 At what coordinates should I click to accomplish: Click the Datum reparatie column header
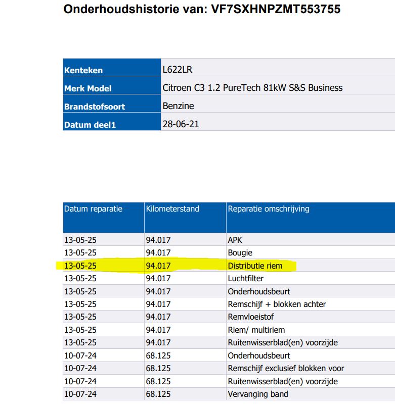coord(93,209)
